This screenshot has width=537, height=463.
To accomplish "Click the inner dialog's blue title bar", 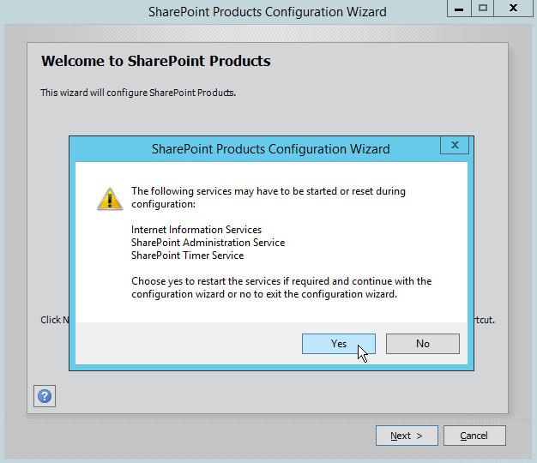I will [x=270, y=148].
